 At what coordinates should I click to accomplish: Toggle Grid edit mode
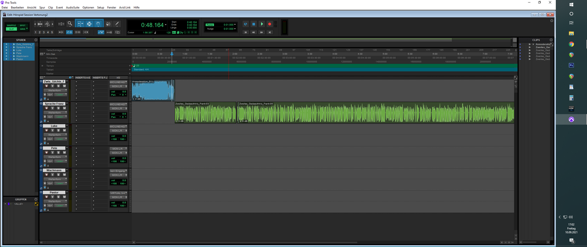coord(22,29)
